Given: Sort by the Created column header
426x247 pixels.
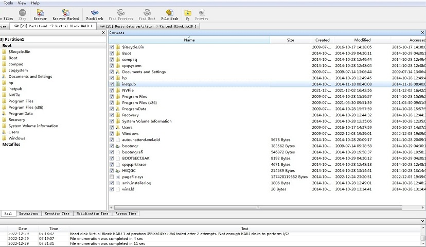Looking at the screenshot, I should (x=323, y=40).
